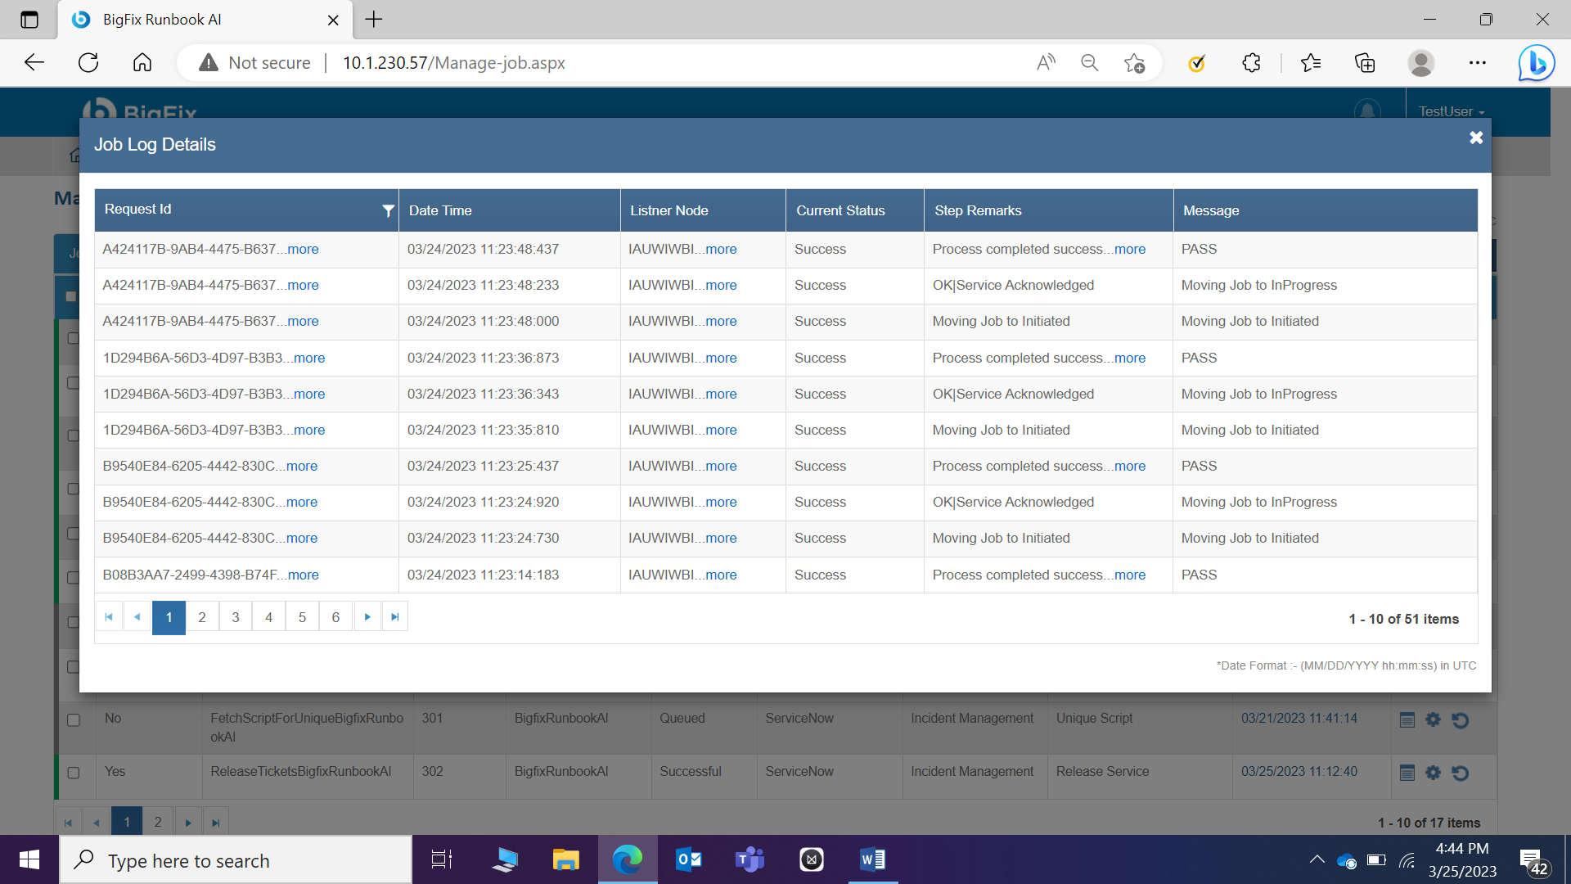Viewport: 1571px width, 884px height.
Task: Go to the next log page arrow
Action: (x=367, y=617)
